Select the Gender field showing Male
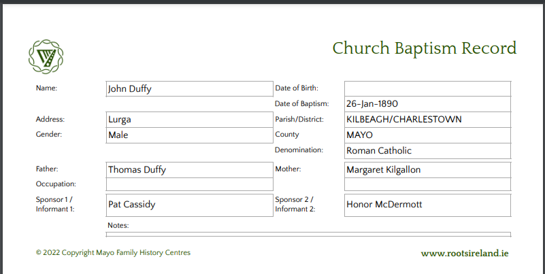Viewport: 545px width, 274px height. pyautogui.click(x=189, y=135)
